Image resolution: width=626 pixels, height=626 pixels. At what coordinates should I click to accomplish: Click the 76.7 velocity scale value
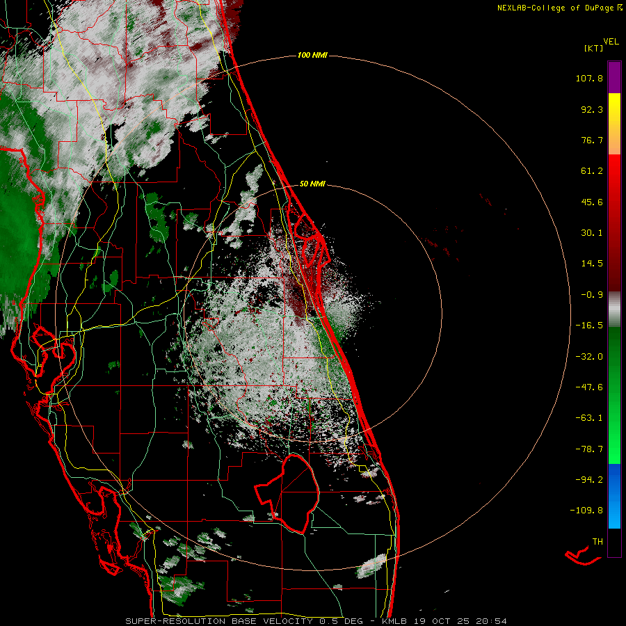click(x=592, y=140)
